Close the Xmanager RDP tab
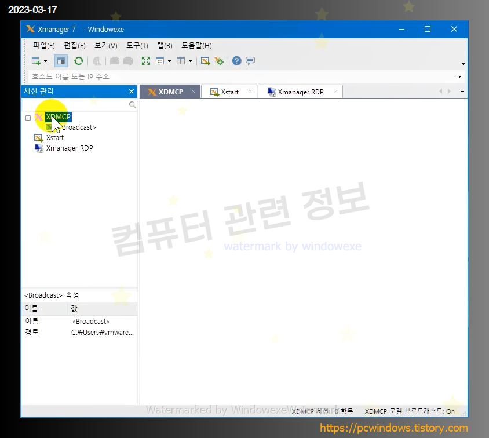The height and width of the screenshot is (438, 489). (x=335, y=92)
